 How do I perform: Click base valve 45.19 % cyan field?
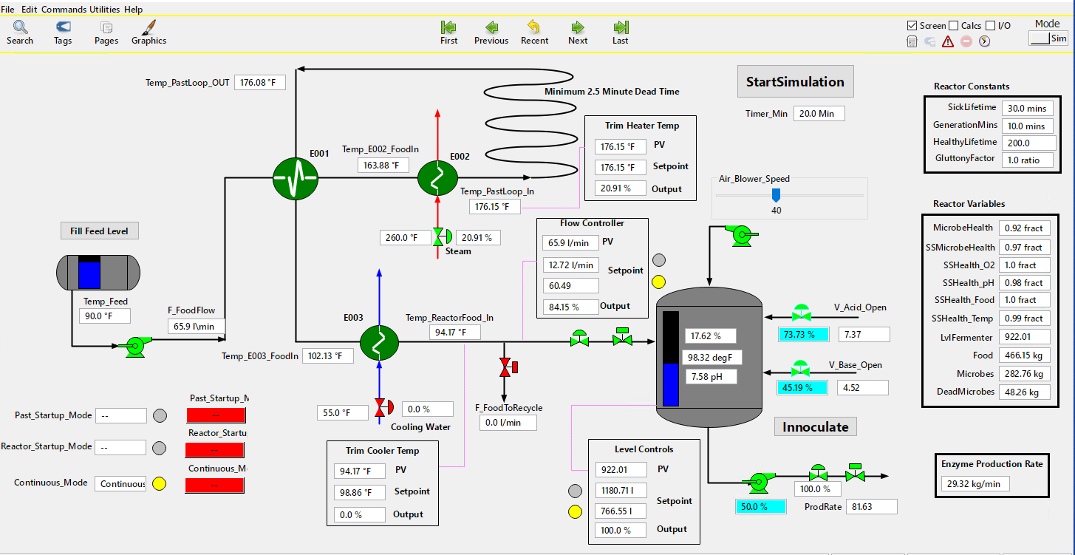click(802, 387)
